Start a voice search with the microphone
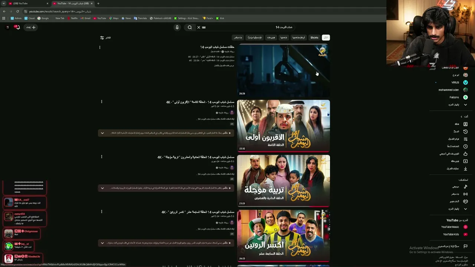 click(x=177, y=27)
